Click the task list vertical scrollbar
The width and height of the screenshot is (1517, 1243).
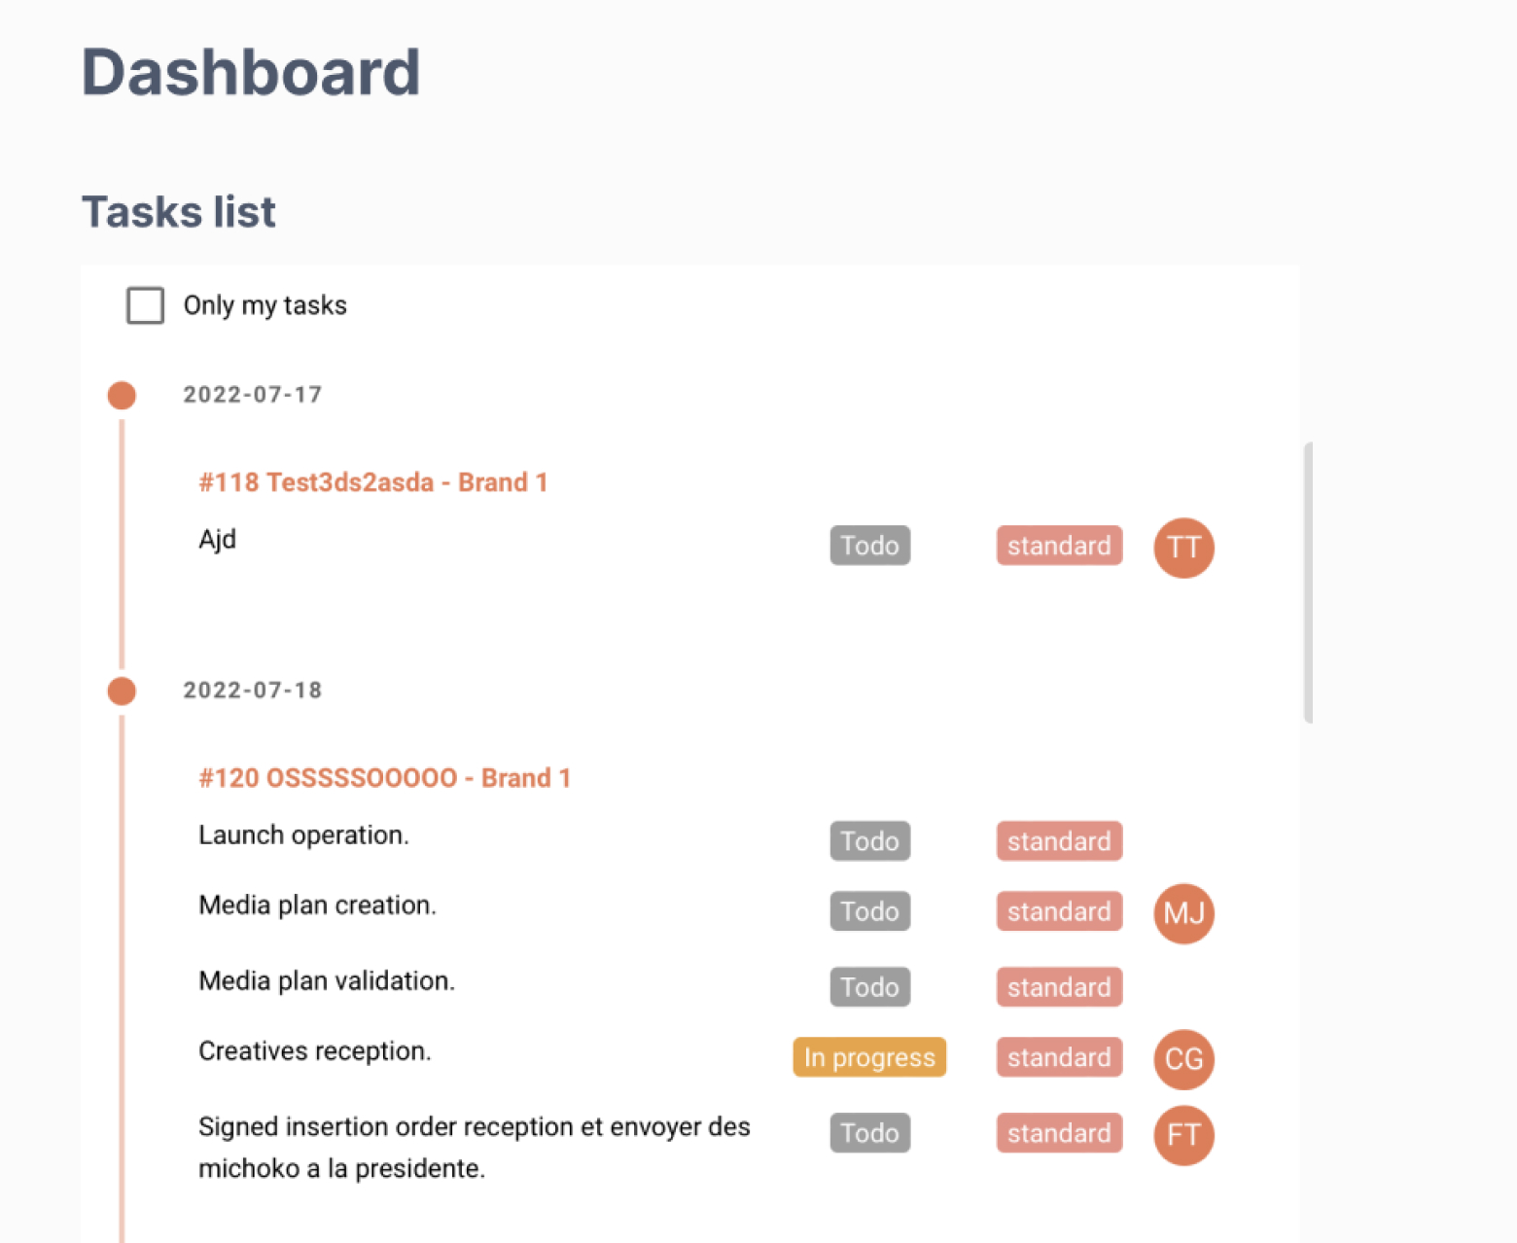pyautogui.click(x=1308, y=582)
